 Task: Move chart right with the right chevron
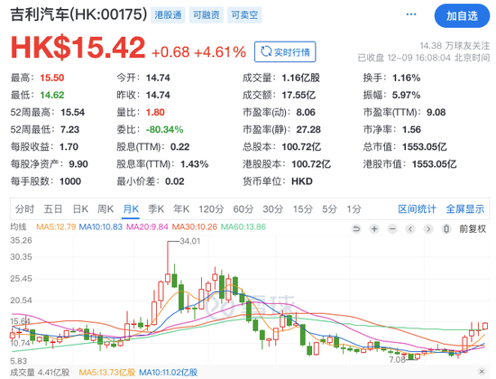(428, 228)
